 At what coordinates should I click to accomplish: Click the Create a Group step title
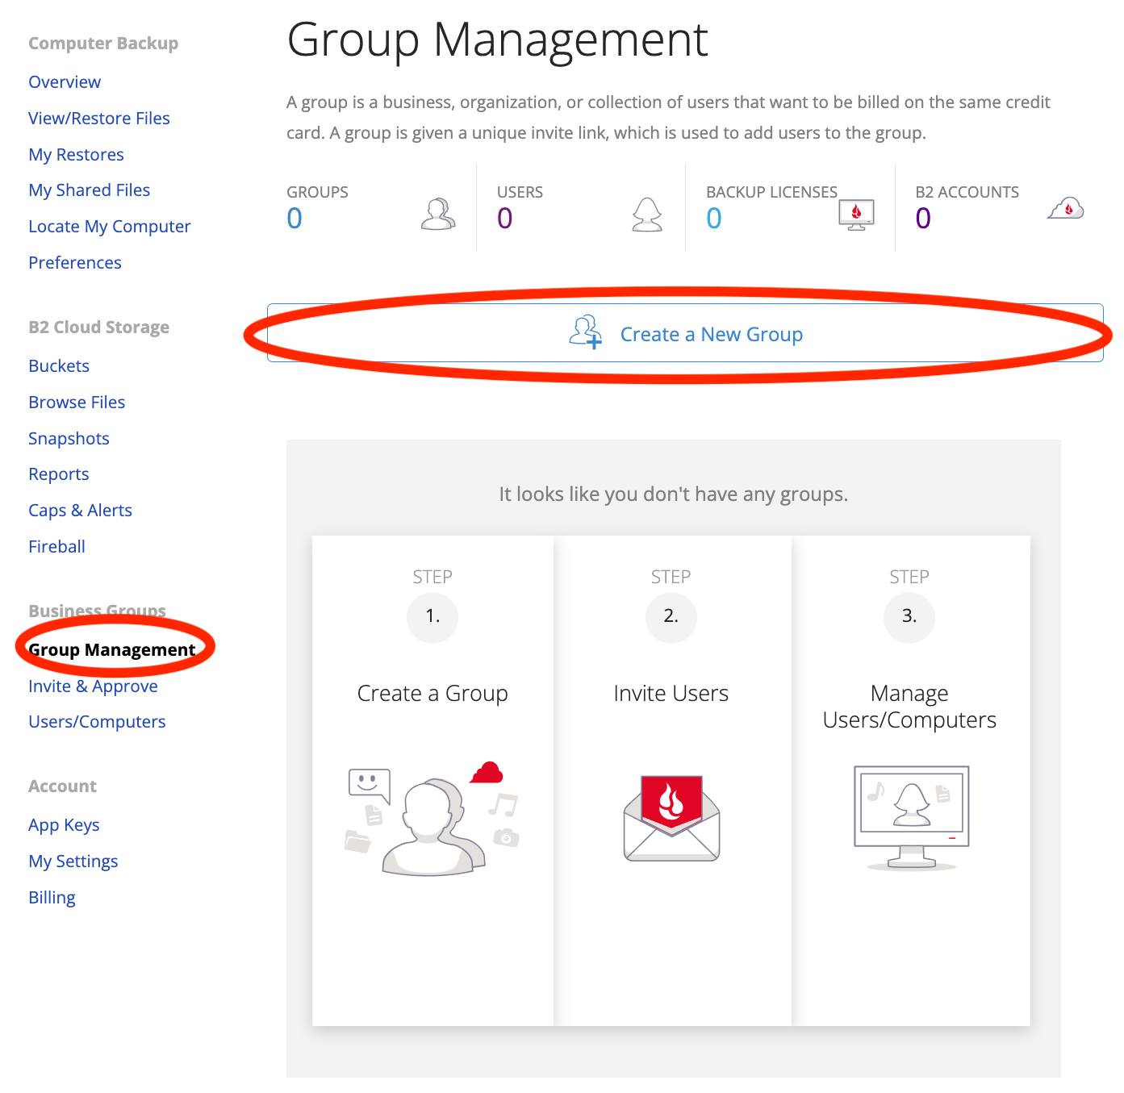432,694
